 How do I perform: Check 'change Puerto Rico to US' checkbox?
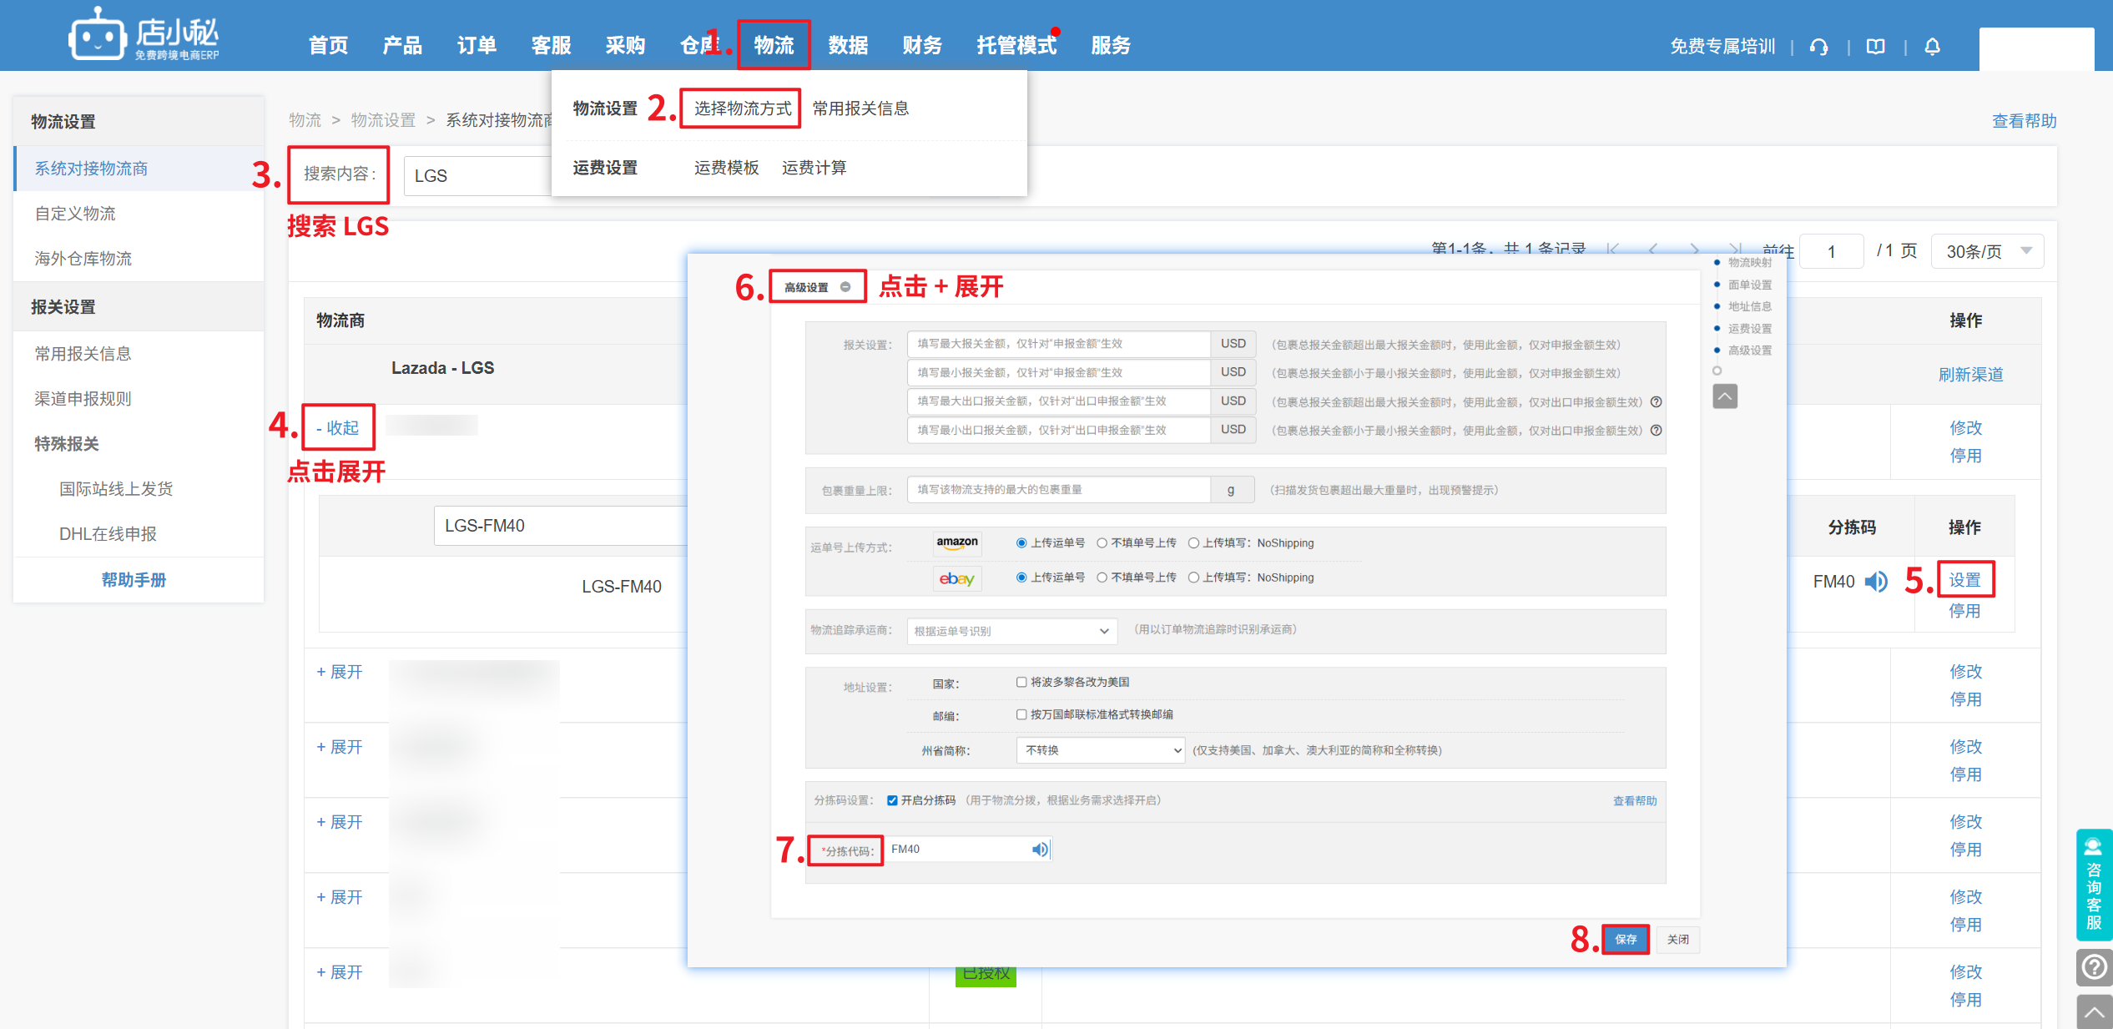click(1021, 682)
